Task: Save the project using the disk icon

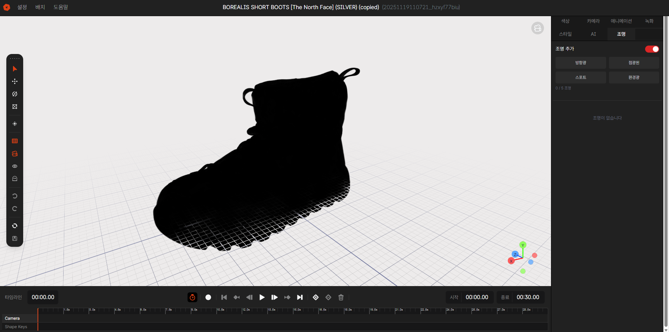Action: 14,238
